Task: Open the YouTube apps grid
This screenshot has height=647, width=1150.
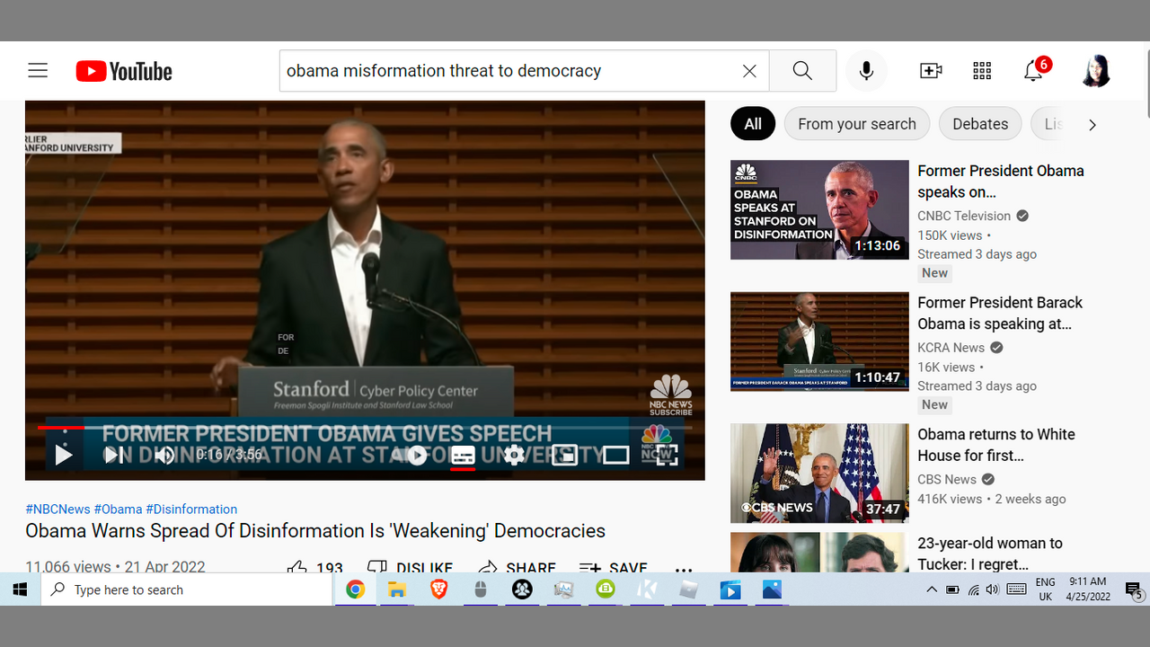Action: [982, 71]
